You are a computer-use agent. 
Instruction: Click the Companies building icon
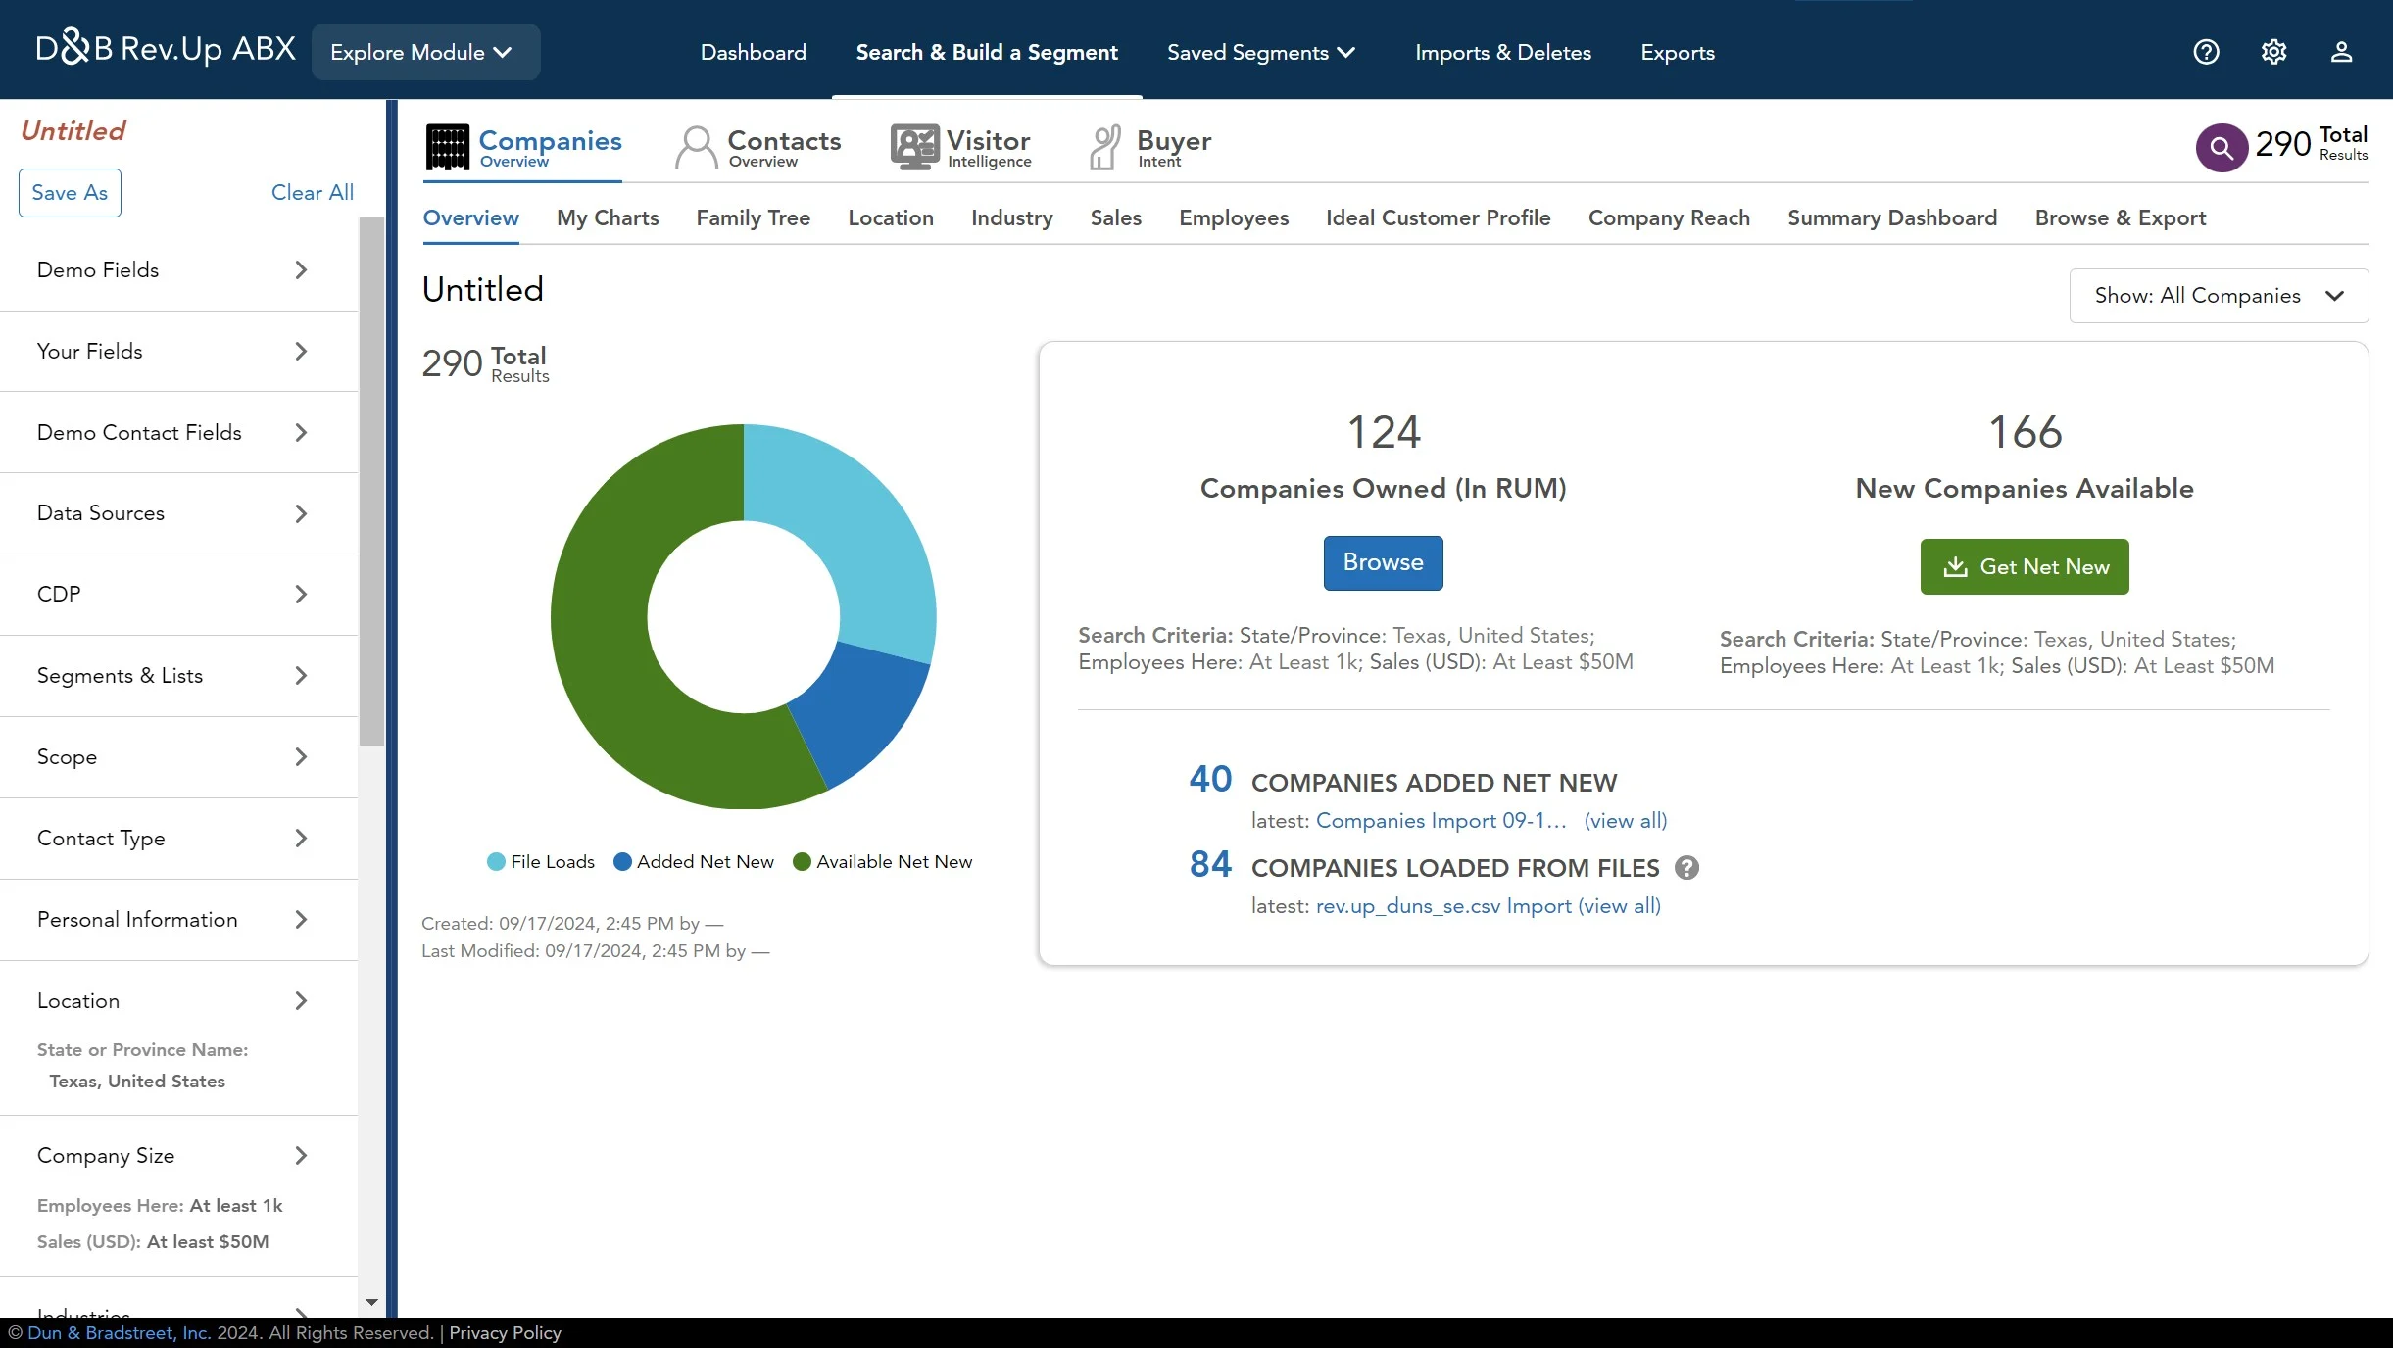[x=448, y=147]
